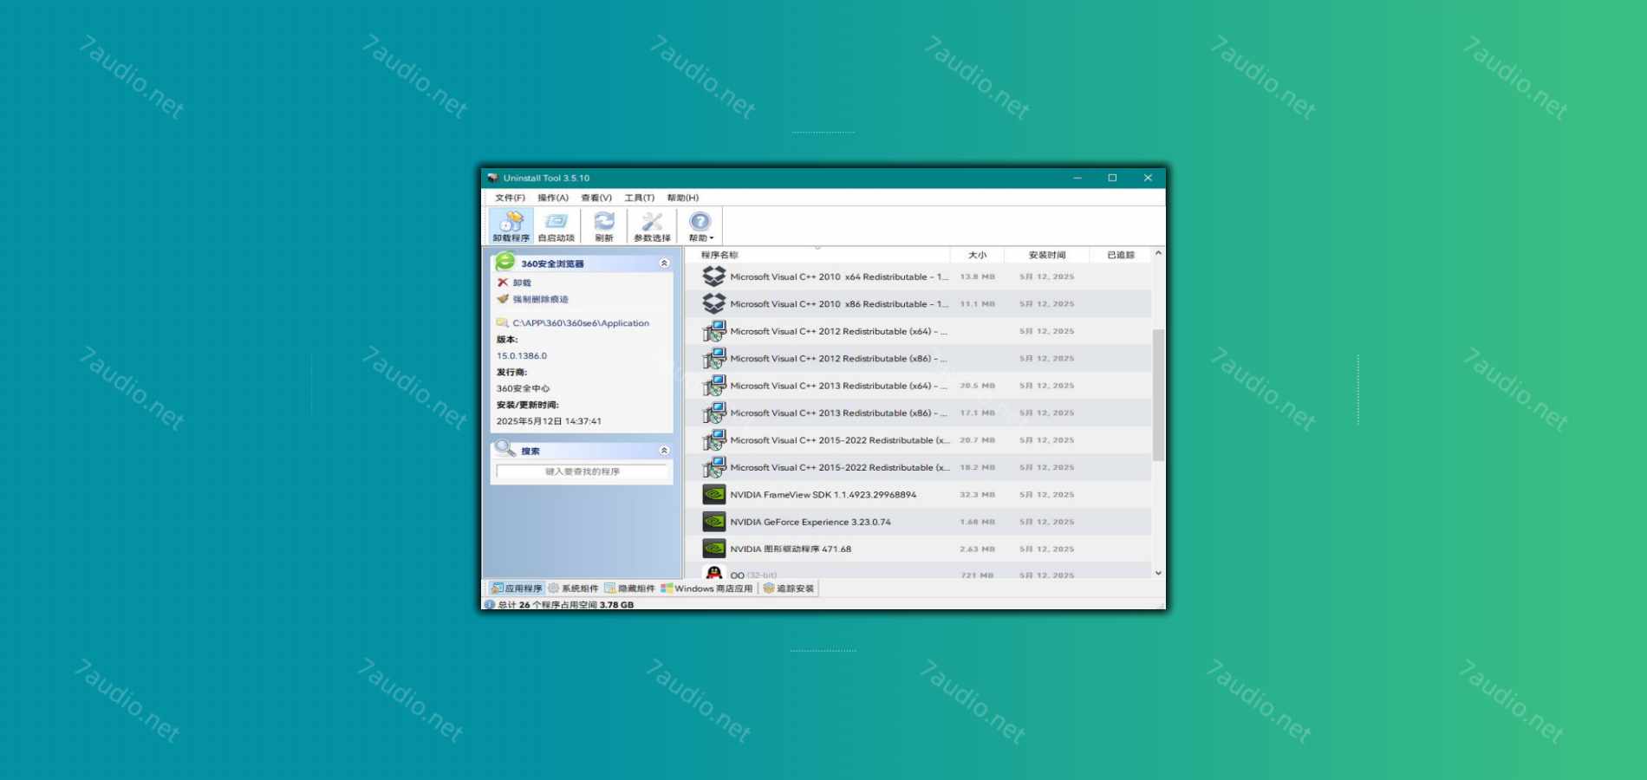Open the 文件(F) menu

[510, 198]
